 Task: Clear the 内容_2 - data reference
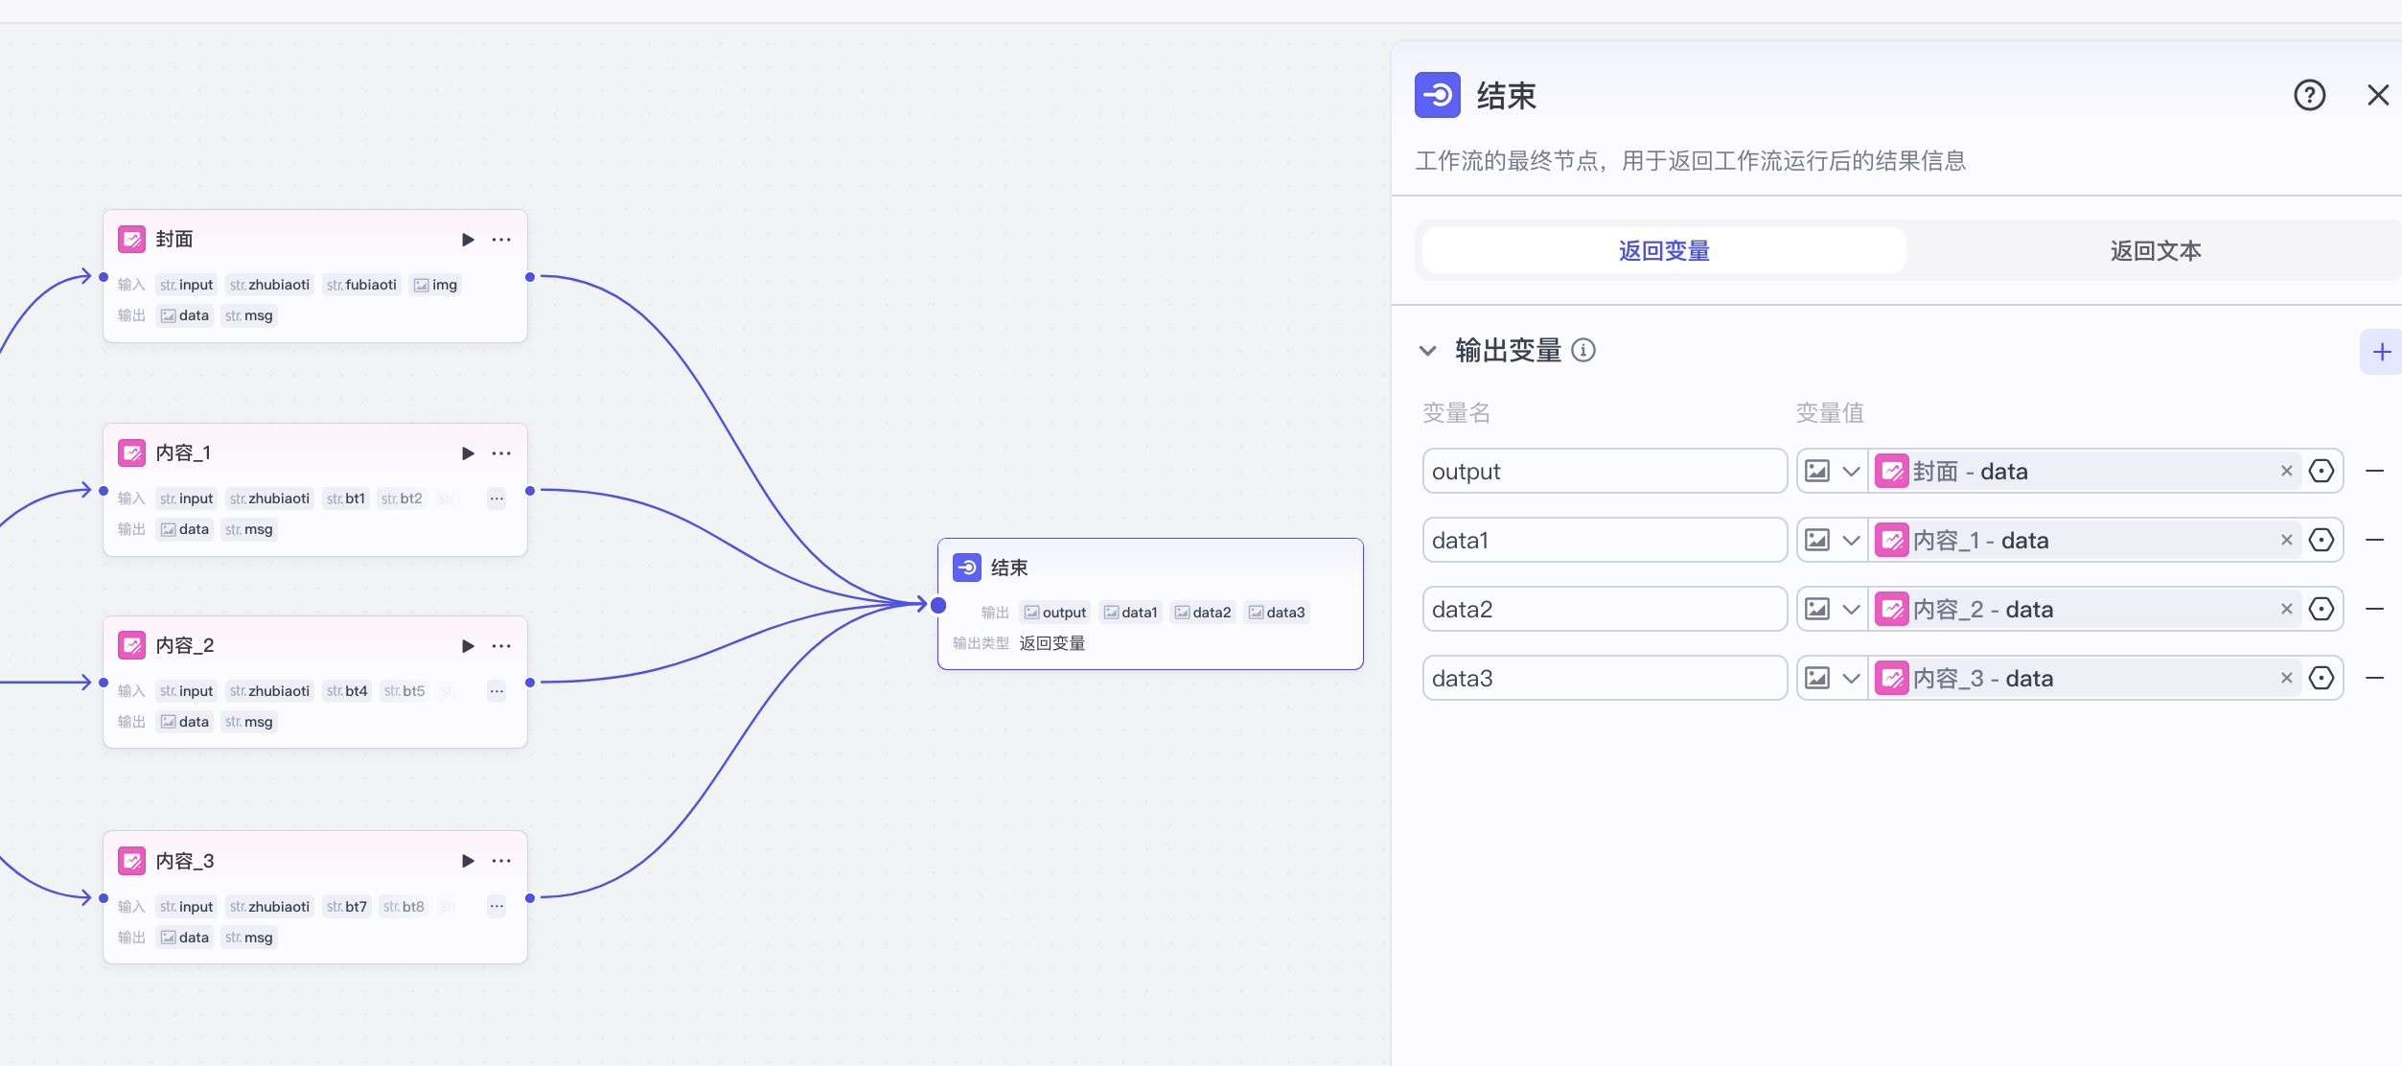pyautogui.click(x=2286, y=609)
